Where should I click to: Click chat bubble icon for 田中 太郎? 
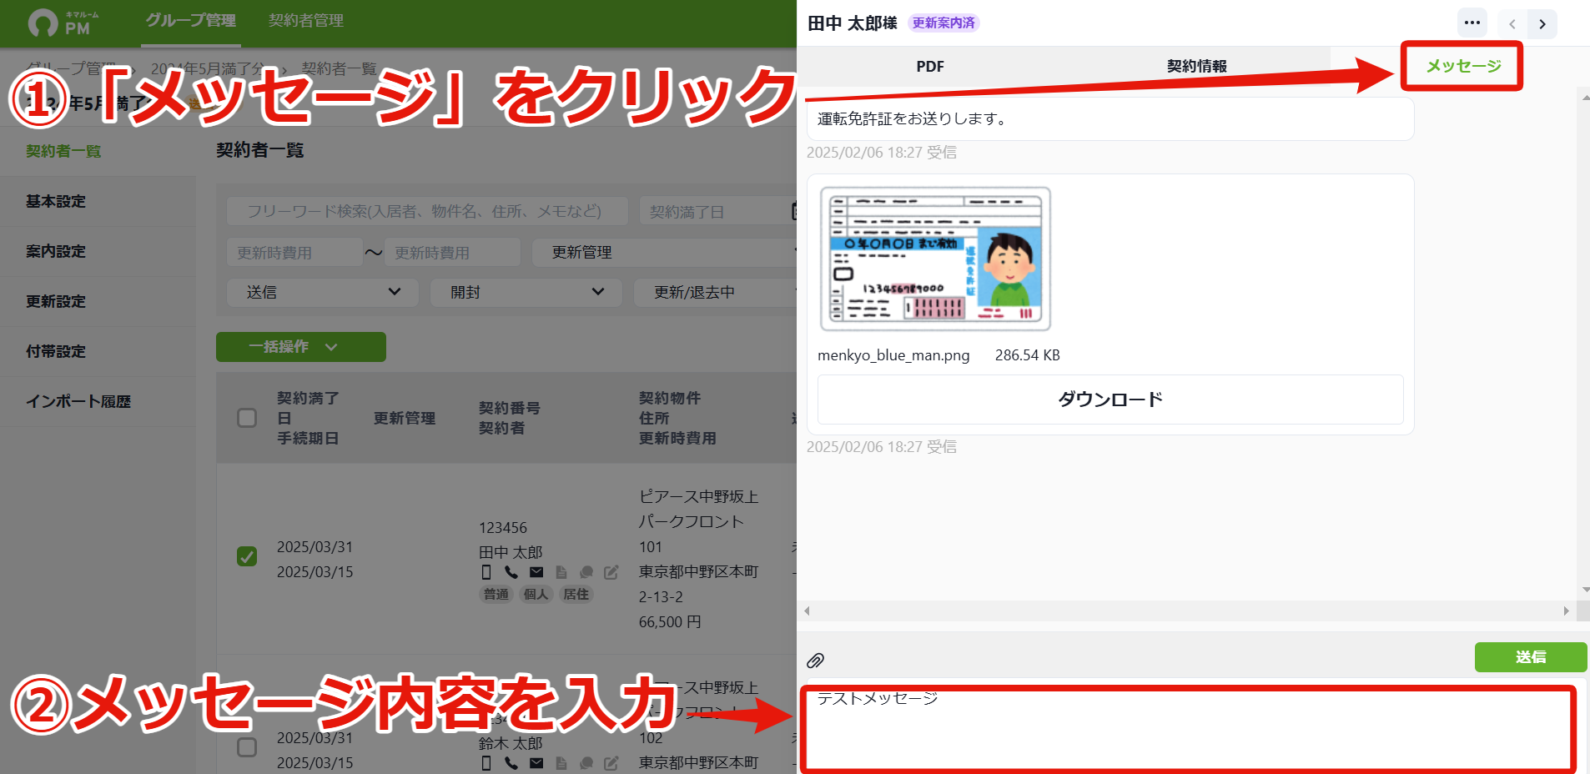point(586,572)
